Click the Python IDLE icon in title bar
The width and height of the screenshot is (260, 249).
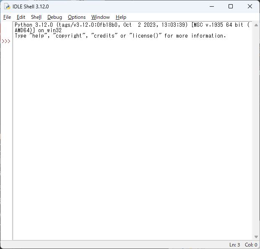[7, 7]
